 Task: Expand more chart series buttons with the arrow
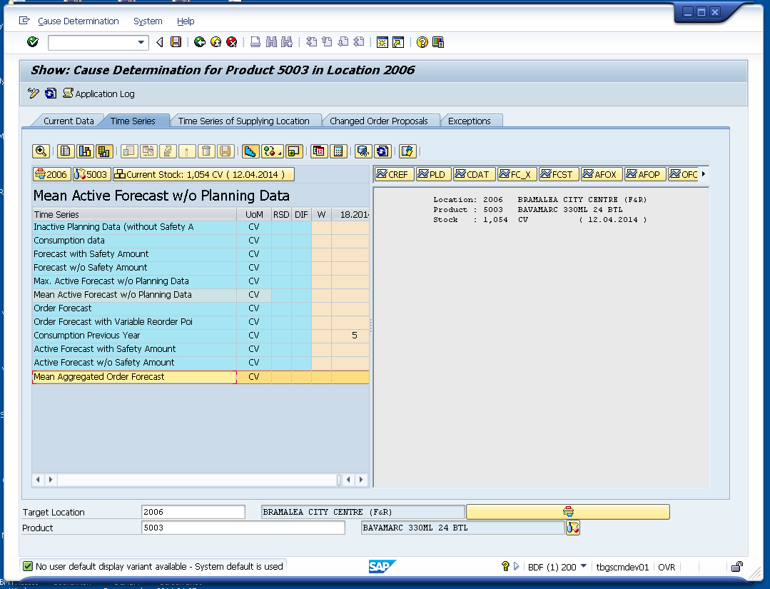point(704,174)
